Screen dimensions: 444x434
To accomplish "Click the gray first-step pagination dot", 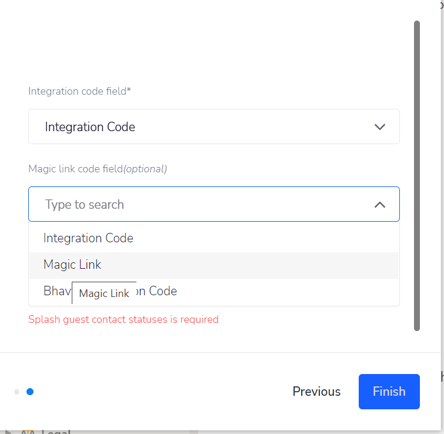I will pyautogui.click(x=16, y=392).
